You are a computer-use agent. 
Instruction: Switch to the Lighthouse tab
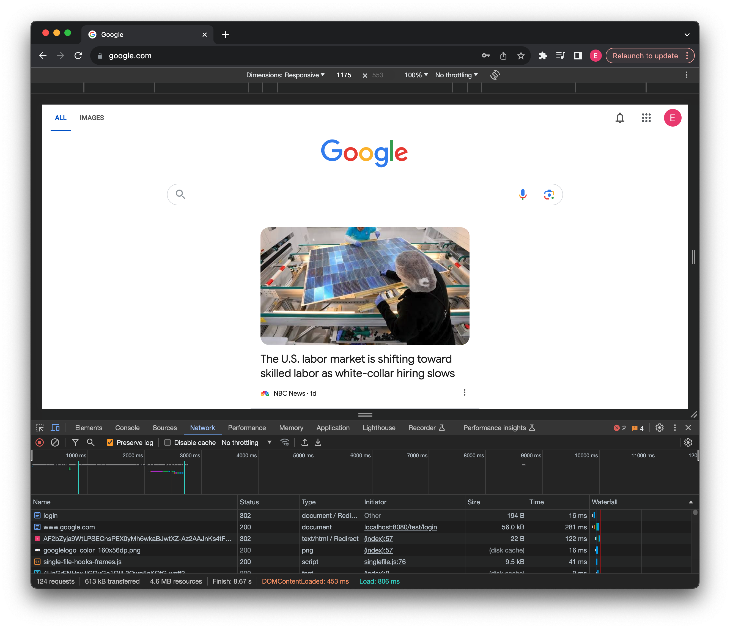pos(379,427)
